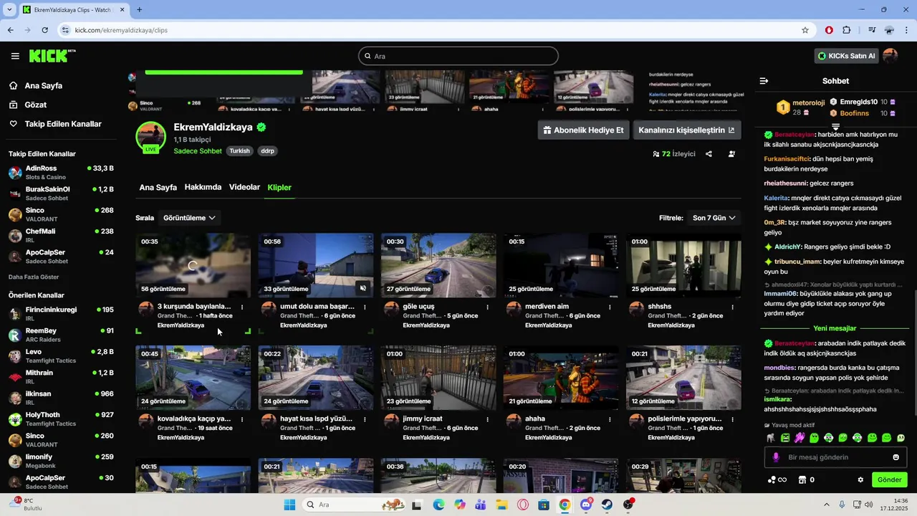This screenshot has width=917, height=516.
Task: Click the green Gönder button
Action: 889,479
